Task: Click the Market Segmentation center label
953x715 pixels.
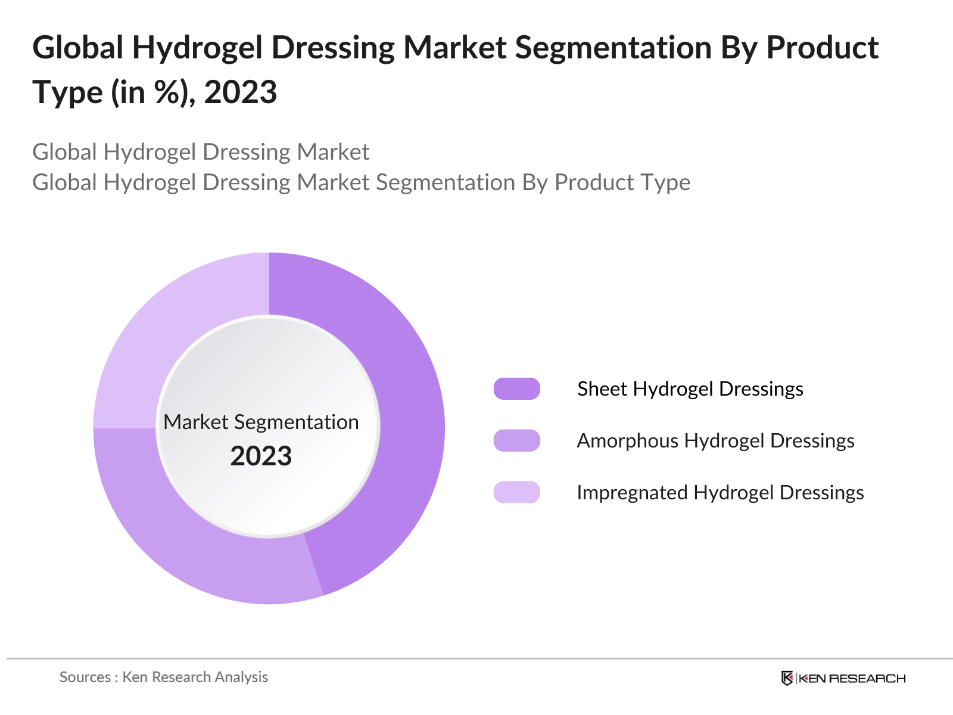Action: [261, 422]
